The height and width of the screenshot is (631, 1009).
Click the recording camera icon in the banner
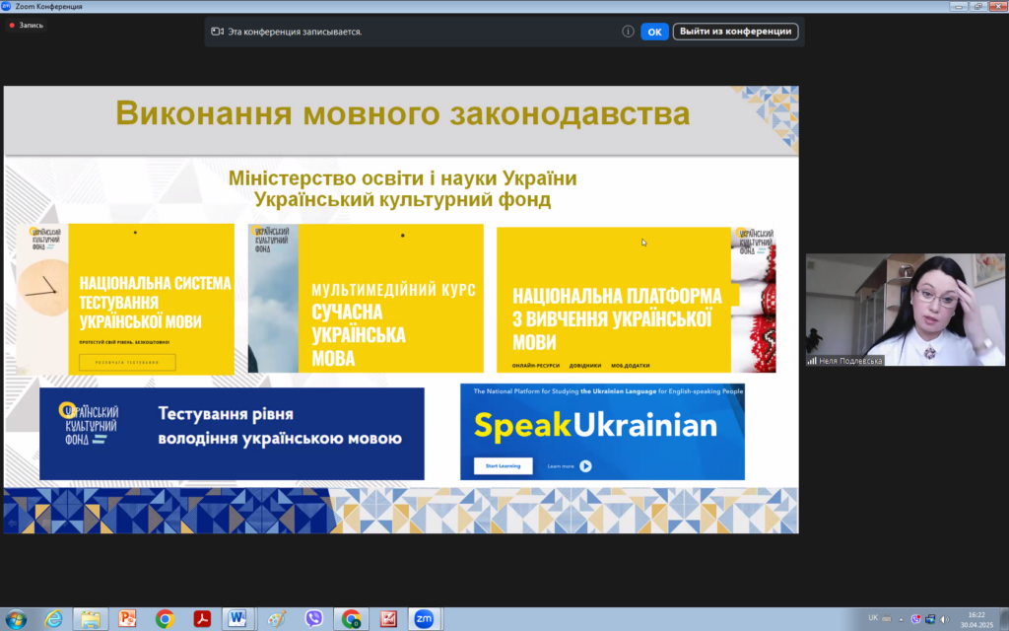tap(218, 32)
